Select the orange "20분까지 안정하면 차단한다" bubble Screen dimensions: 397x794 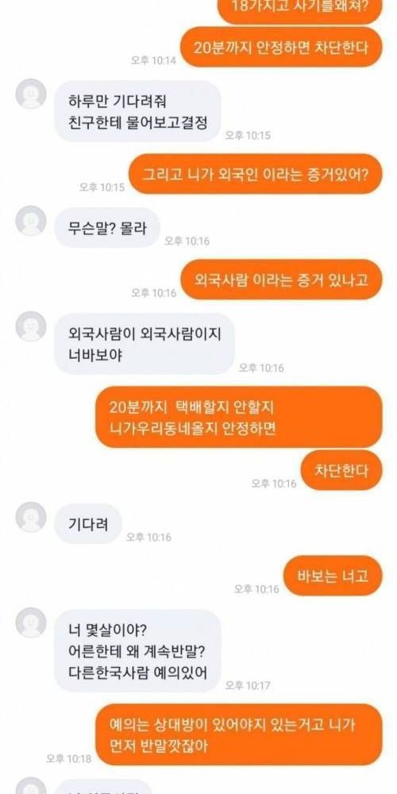(281, 47)
